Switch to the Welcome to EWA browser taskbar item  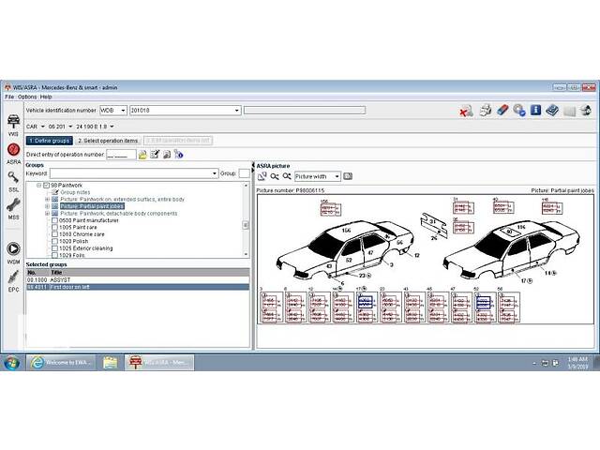[61, 363]
